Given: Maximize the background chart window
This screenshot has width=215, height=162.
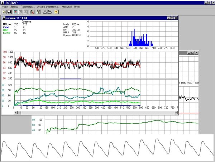Looking at the screenshot, I should click(192, 53).
